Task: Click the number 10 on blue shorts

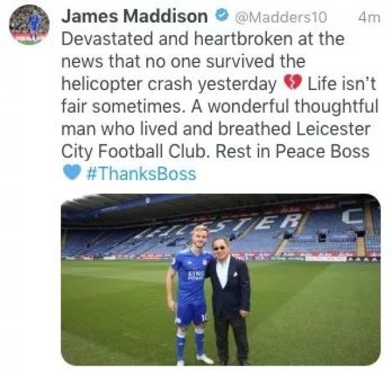Action: pos(204,317)
